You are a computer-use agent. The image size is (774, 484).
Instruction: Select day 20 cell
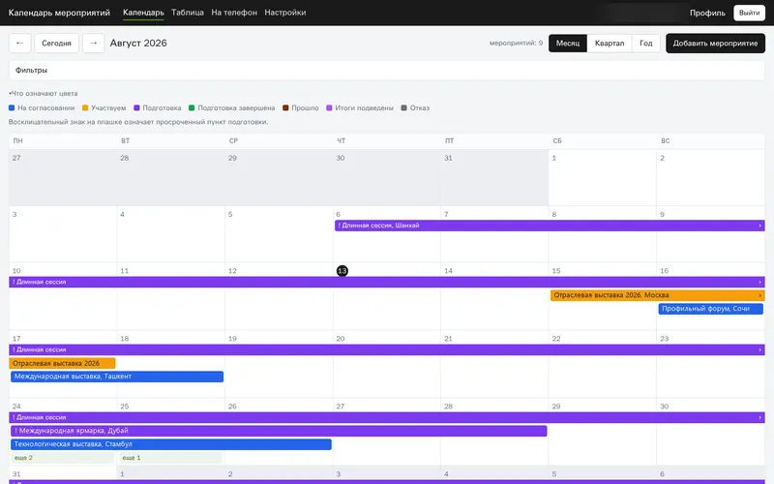pos(386,364)
